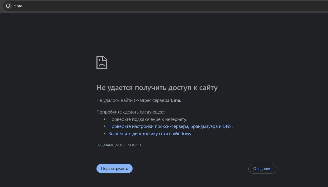Open the proxy, firewall and DNS settings link
The image size is (328, 187).
(x=170, y=126)
